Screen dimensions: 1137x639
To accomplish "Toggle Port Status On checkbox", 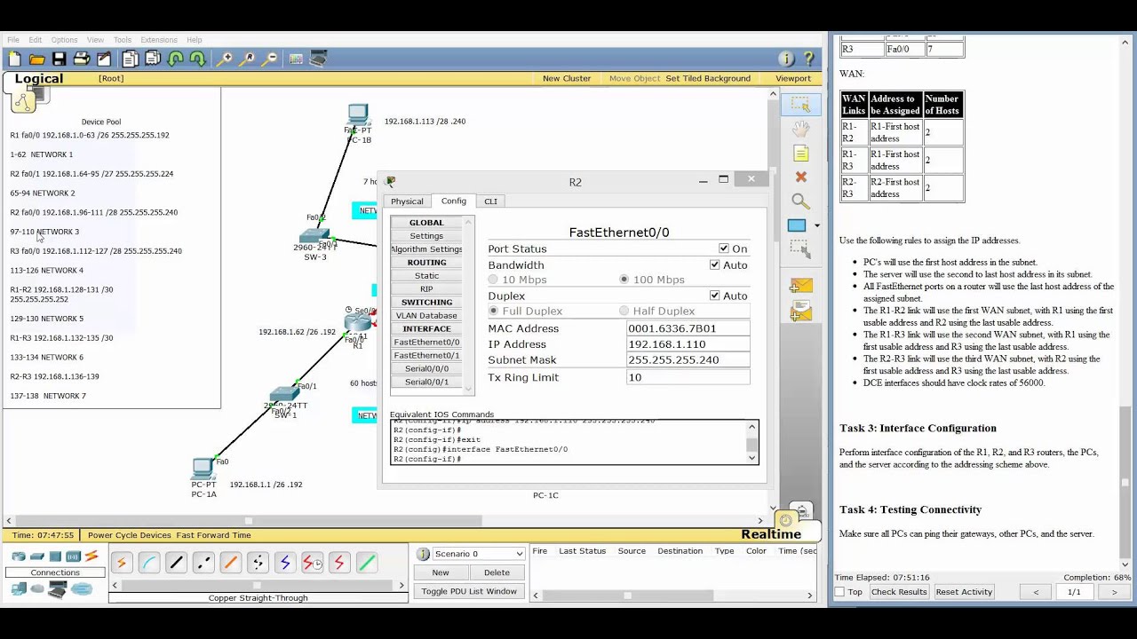I will [723, 248].
